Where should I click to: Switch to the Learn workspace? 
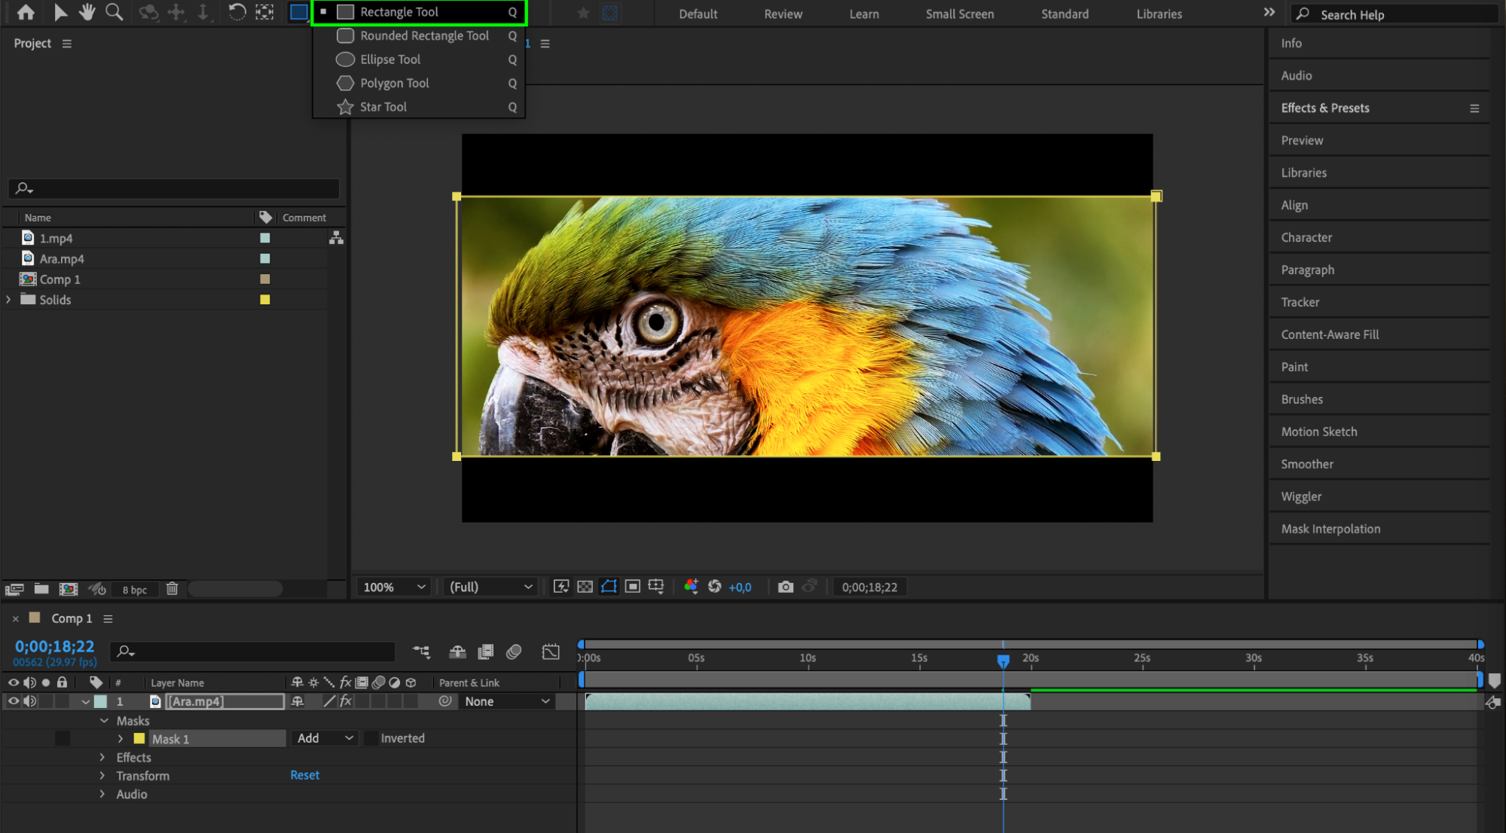click(x=863, y=14)
